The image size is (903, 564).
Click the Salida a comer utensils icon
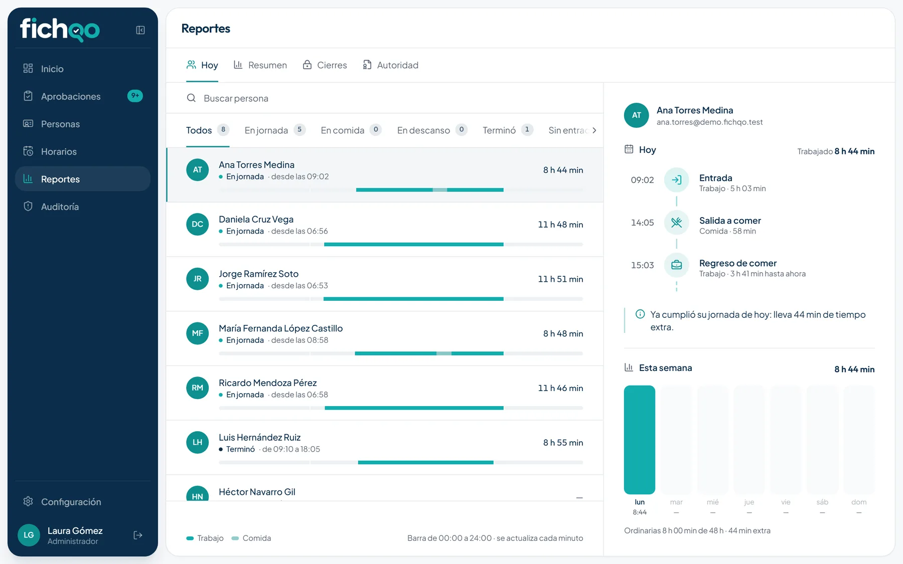(676, 223)
